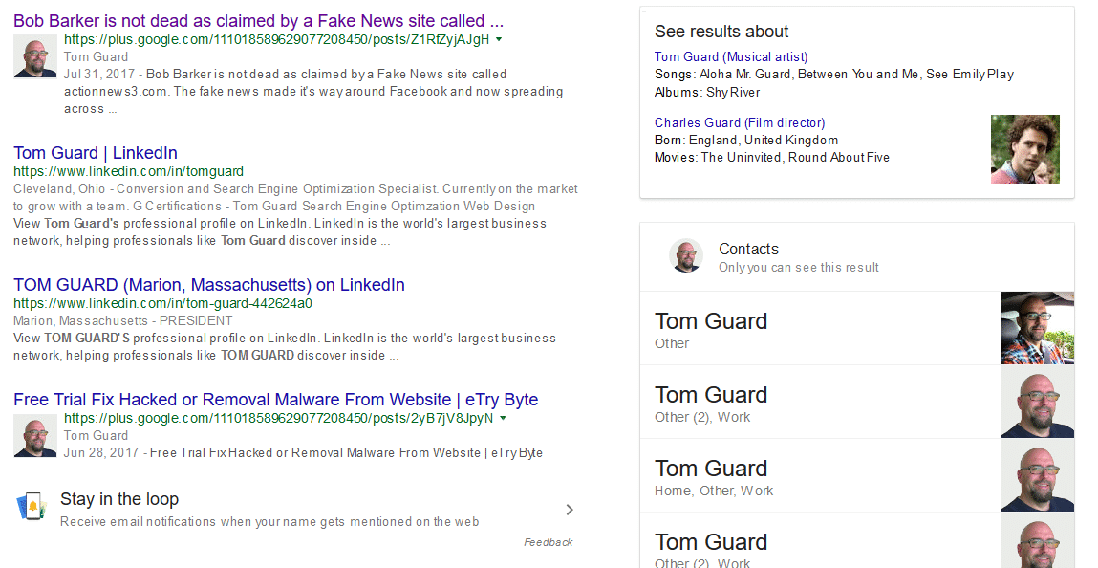Open the Bob Barker is not dead result
The width and height of the screenshot is (1098, 568).
point(258,21)
